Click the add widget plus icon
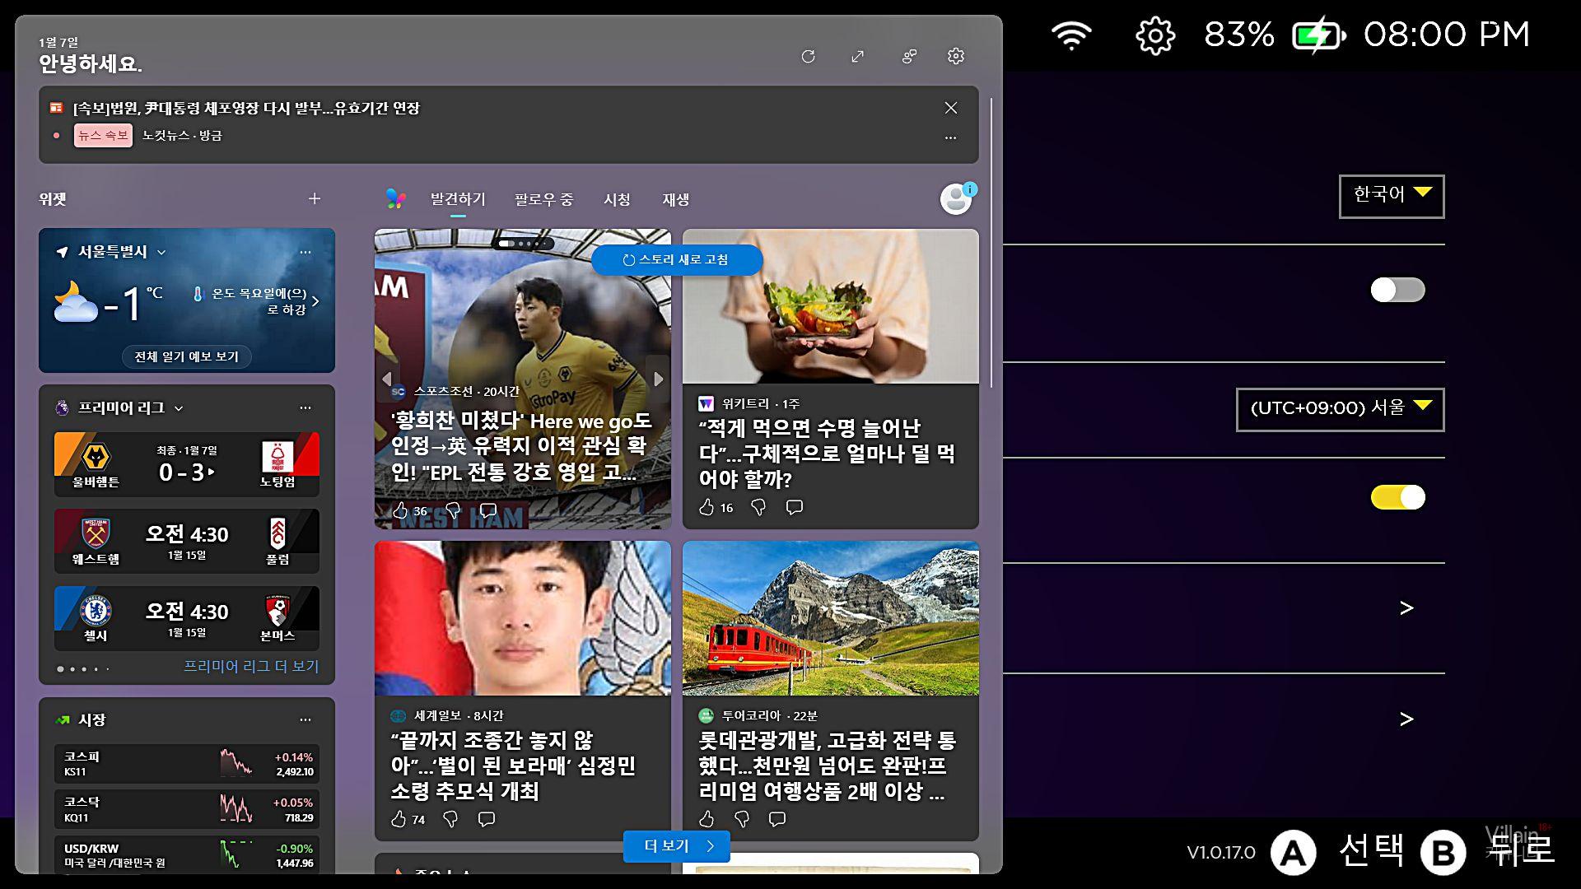The height and width of the screenshot is (889, 1581). (314, 198)
